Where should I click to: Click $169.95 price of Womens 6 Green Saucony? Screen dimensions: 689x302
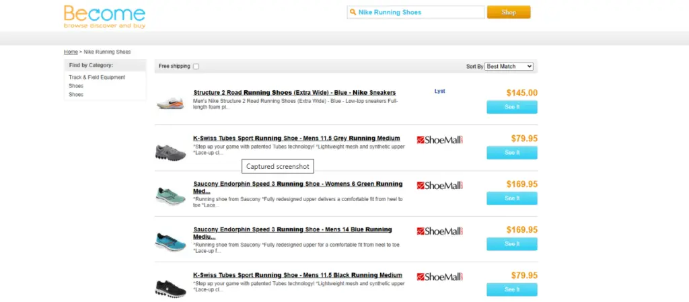point(522,184)
